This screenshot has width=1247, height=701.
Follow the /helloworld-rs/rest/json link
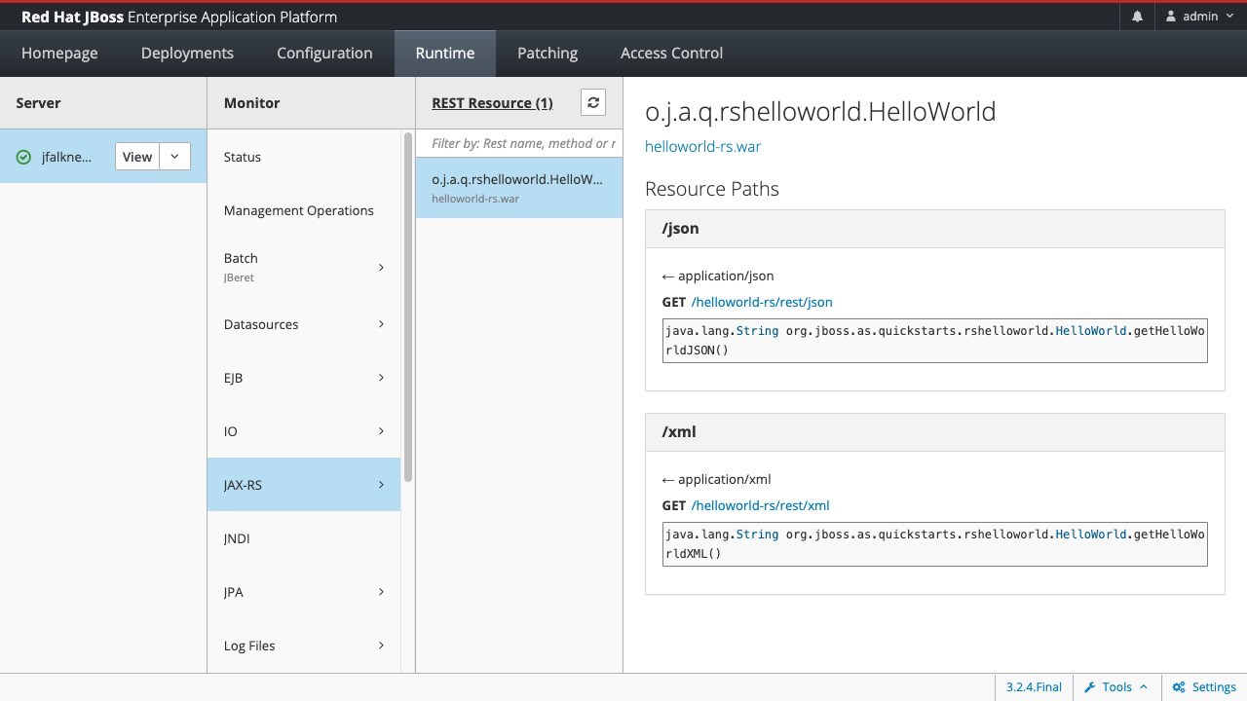761,302
